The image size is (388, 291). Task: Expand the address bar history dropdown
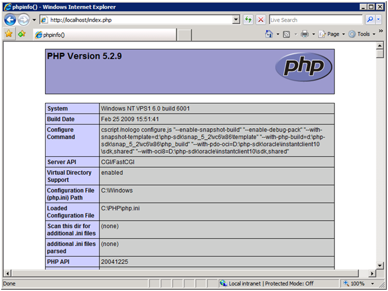237,19
